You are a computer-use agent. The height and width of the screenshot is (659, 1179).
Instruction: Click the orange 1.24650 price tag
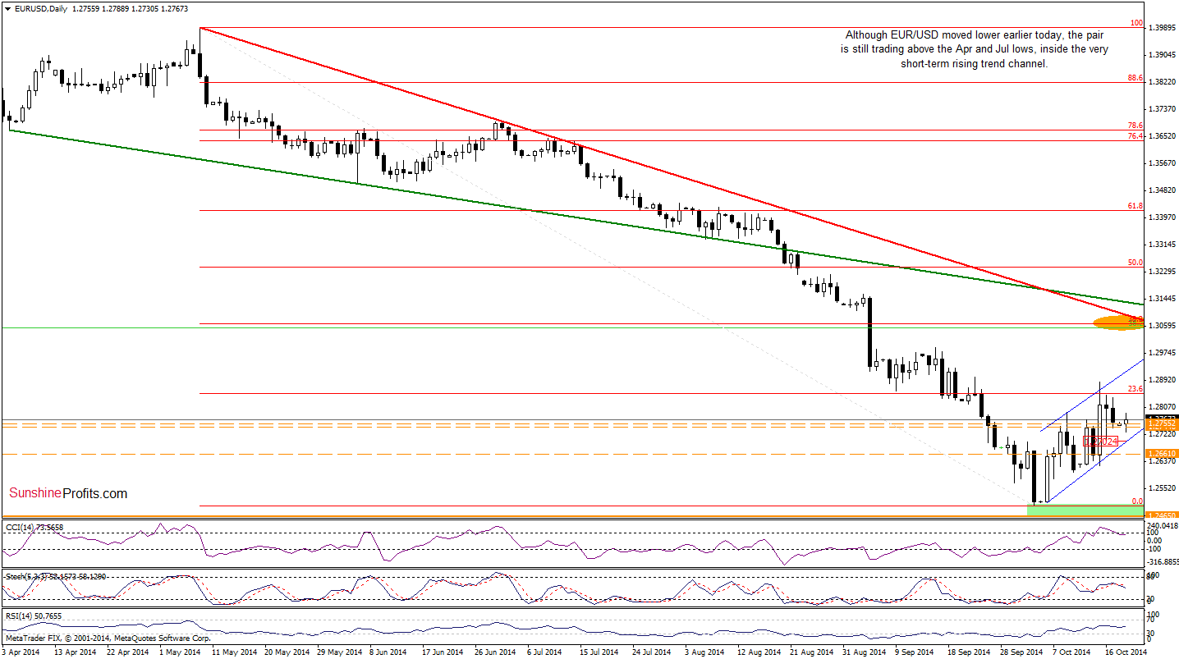[x=1161, y=516]
